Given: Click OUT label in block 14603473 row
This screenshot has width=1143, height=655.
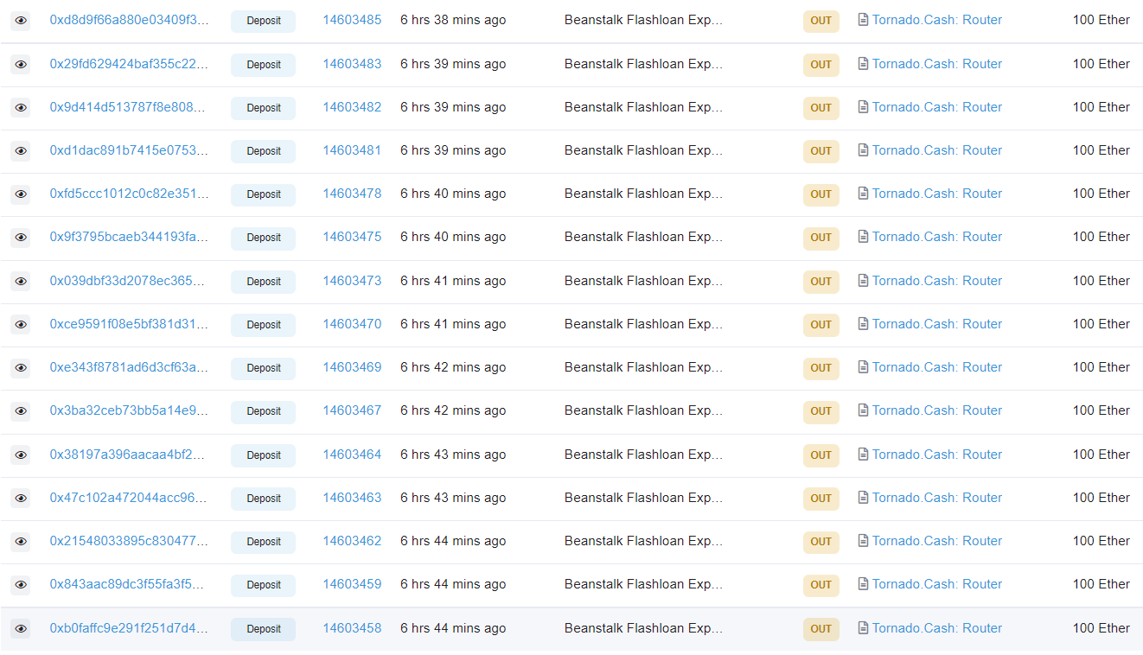Looking at the screenshot, I should click(821, 281).
